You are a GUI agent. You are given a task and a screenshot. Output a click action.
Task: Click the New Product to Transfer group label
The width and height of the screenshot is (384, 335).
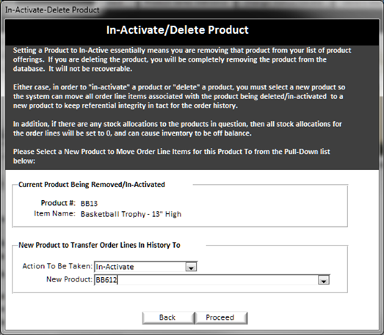coord(99,245)
